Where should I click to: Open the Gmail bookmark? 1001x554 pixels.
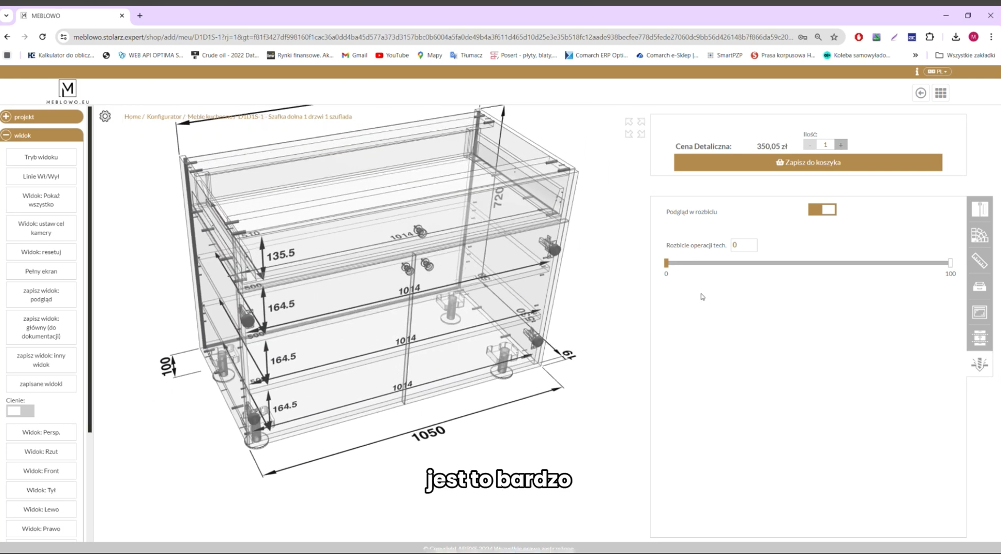click(354, 55)
